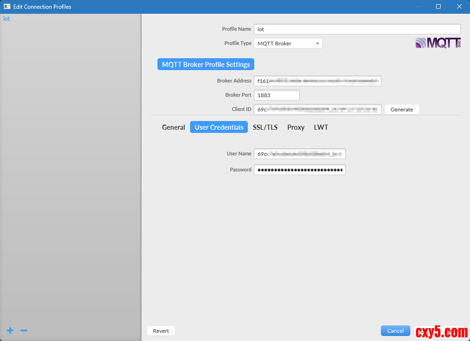Maximize the Edit Connection Profiles window
The image size is (470, 341).
pos(438,6)
